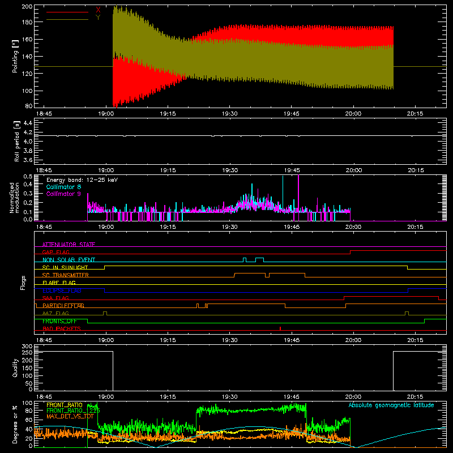This screenshot has height=453, width=453.
Task: Click the A47_FLAG pulse near 19:00
Action: tap(105, 313)
